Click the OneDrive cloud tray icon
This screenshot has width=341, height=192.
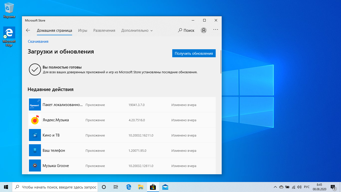coord(281,187)
